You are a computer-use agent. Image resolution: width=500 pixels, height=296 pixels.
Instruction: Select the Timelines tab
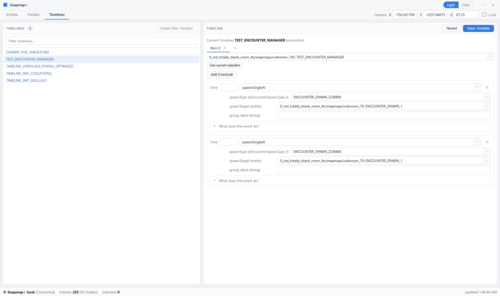[57, 15]
